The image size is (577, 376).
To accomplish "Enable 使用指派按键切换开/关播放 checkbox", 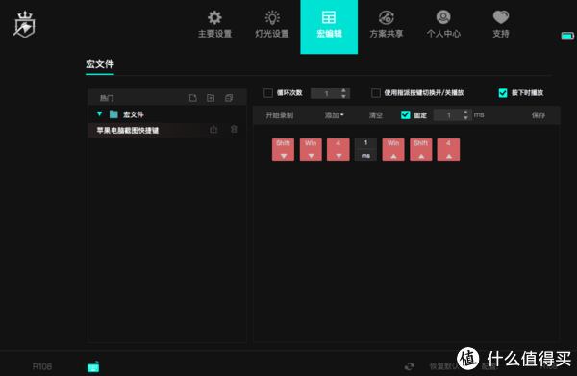I will pyautogui.click(x=376, y=93).
